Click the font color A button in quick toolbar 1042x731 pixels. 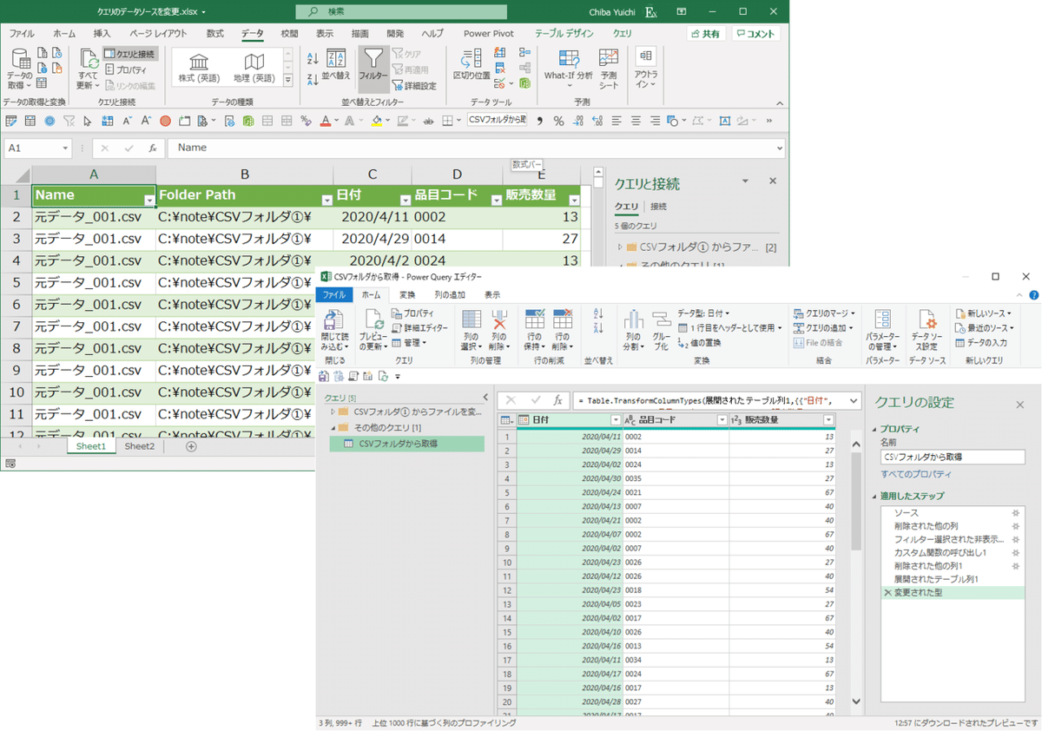tap(327, 121)
